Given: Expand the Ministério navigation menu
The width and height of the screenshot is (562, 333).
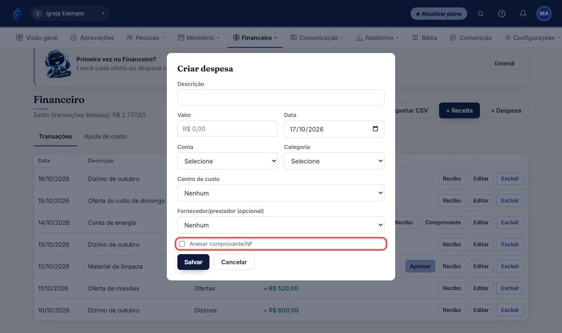Looking at the screenshot, I should [199, 38].
